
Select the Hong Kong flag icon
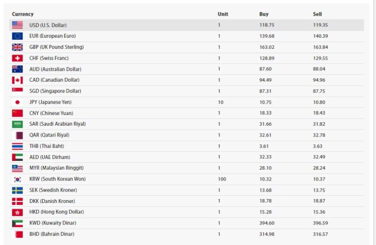pos(17,212)
